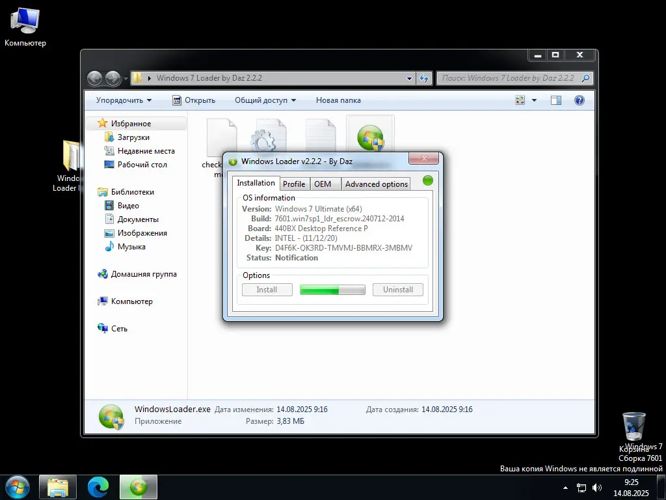This screenshot has width=666, height=500.
Task: Click the installation progress bar
Action: click(332, 289)
